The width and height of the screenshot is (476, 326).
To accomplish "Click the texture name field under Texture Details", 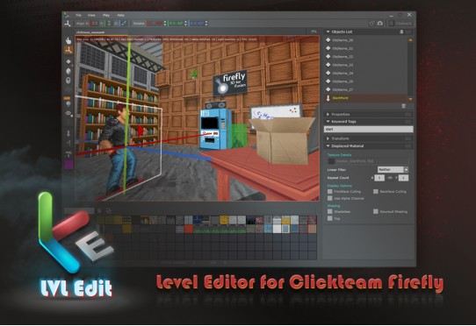I will [371, 161].
